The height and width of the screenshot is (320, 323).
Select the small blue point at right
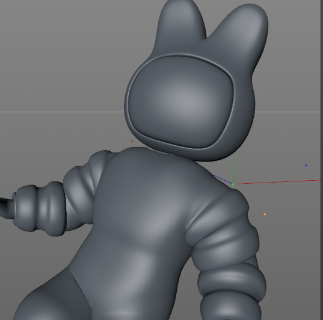(306, 165)
